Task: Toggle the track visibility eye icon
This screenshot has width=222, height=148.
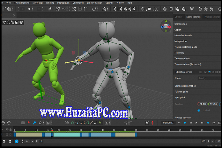Action: coord(7,129)
